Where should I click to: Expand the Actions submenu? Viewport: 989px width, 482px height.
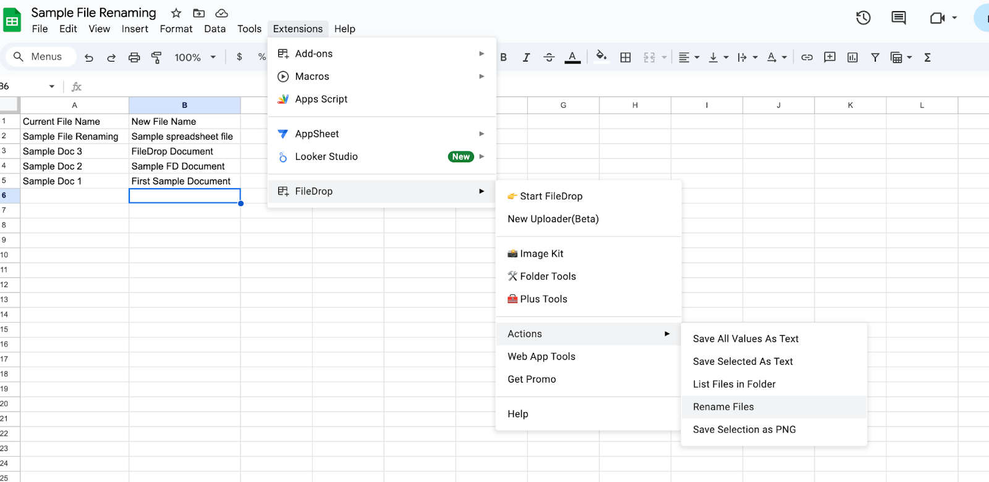[x=588, y=334]
